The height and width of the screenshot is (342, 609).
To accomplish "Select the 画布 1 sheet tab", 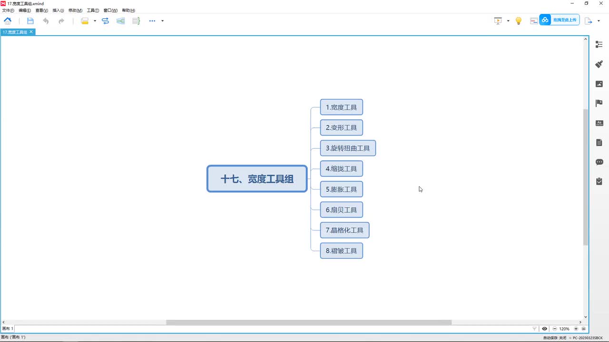I will 8,328.
